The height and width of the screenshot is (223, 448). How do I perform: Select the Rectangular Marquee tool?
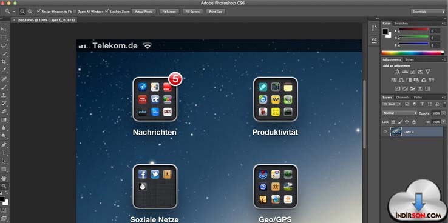click(x=4, y=38)
